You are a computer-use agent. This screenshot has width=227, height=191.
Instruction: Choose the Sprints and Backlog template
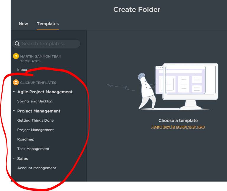pyautogui.click(x=35, y=101)
